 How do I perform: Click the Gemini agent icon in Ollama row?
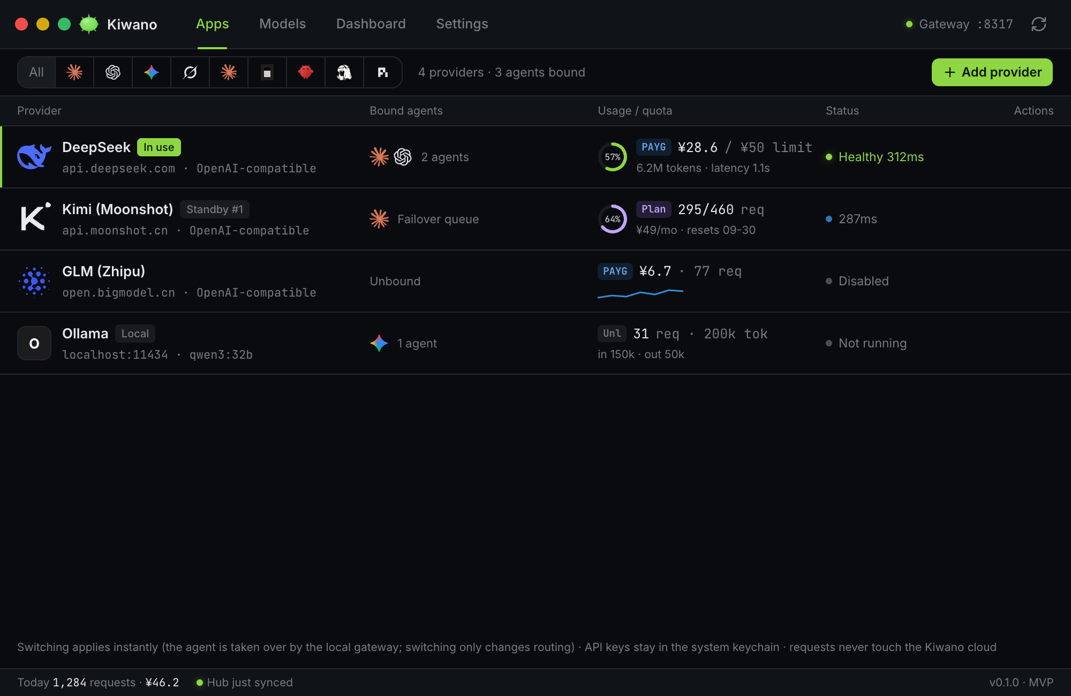pyautogui.click(x=379, y=343)
